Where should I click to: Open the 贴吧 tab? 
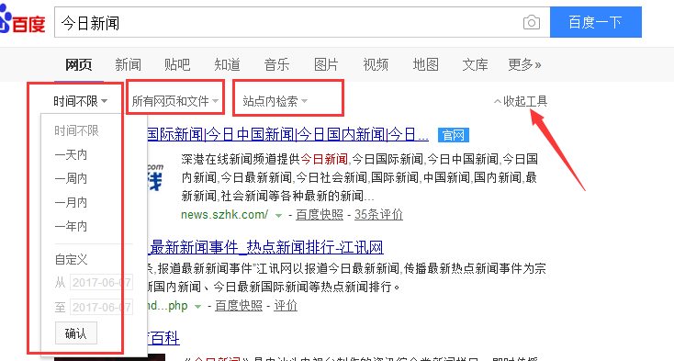[x=177, y=65]
